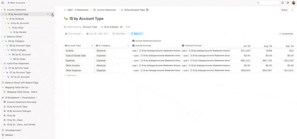Open the Sort: 1 dropdown
This screenshot has width=297, height=139.
coord(137,34)
